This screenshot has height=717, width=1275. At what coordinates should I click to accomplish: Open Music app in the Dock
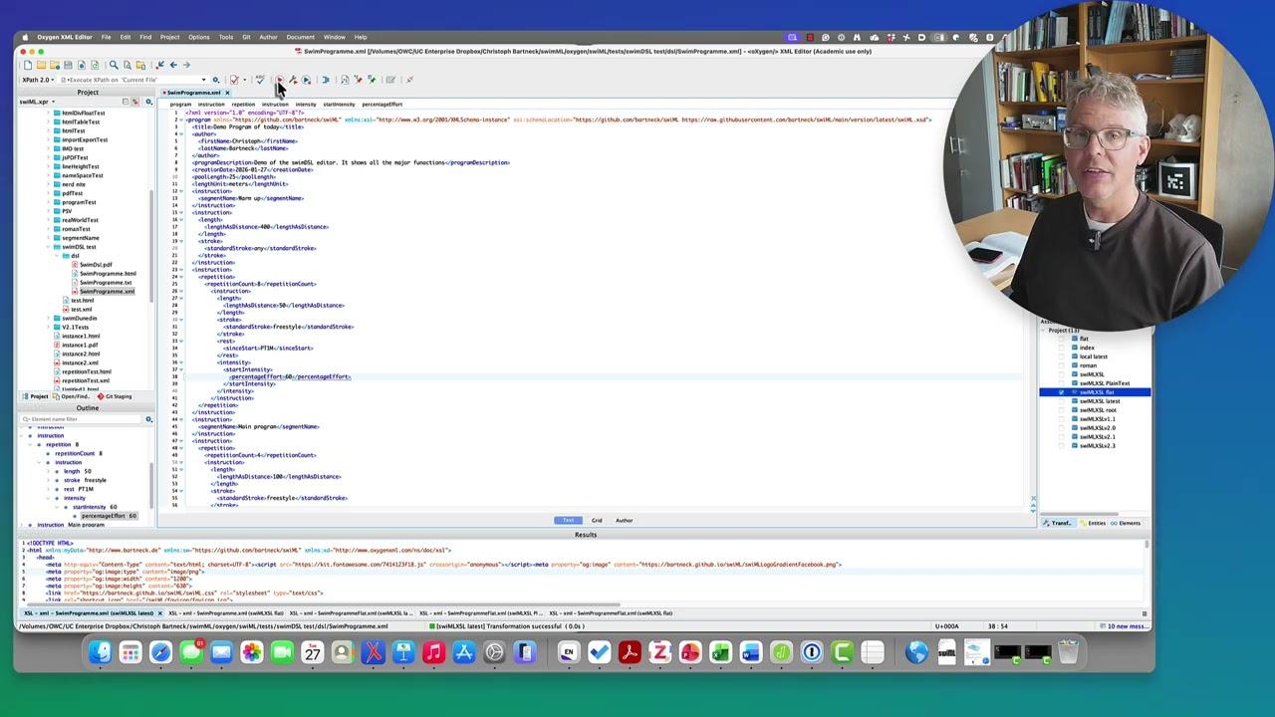433,652
